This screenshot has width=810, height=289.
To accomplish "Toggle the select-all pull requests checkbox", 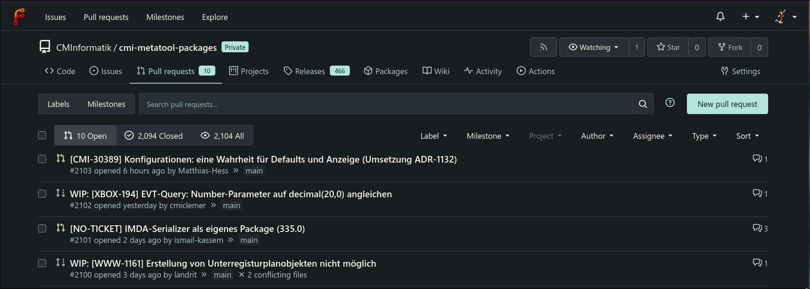I will point(42,135).
